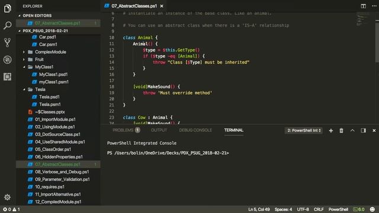Open the Manage gear menu
Image resolution: width=379 pixels, height=213 pixels.
[8, 197]
